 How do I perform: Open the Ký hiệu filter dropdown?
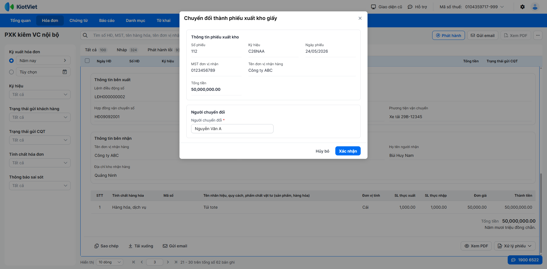40,95
